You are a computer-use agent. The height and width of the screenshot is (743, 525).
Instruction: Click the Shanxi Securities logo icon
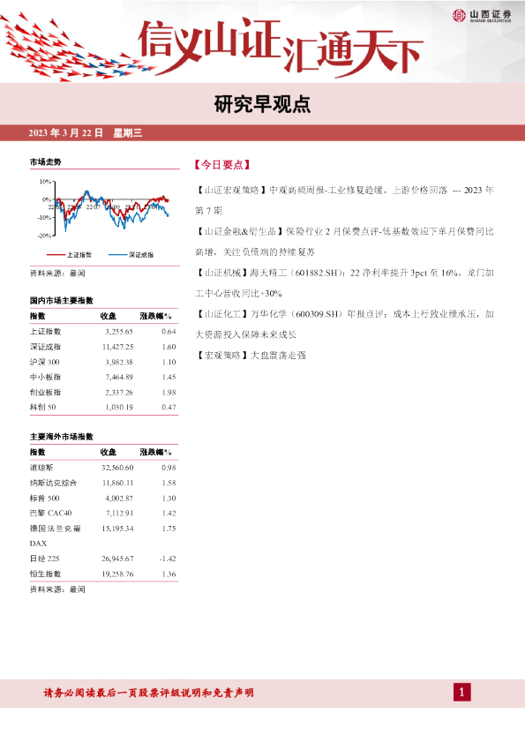pos(459,16)
